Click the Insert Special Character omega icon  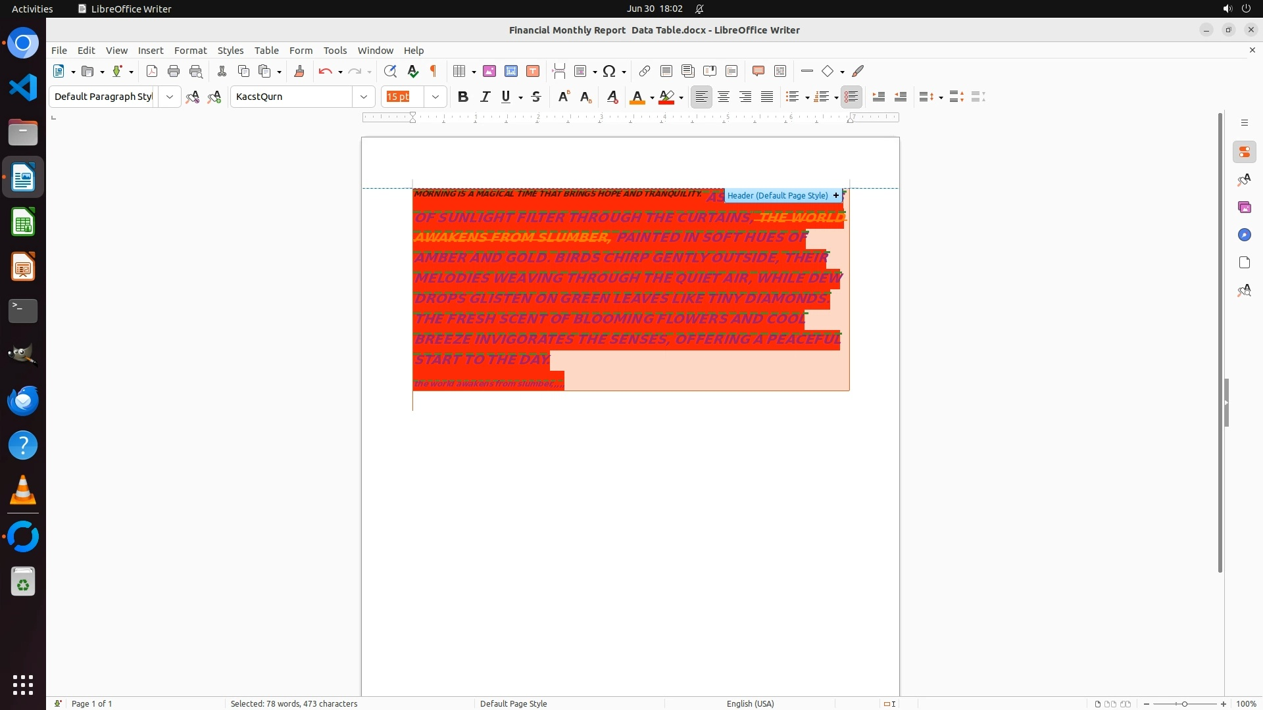click(609, 72)
